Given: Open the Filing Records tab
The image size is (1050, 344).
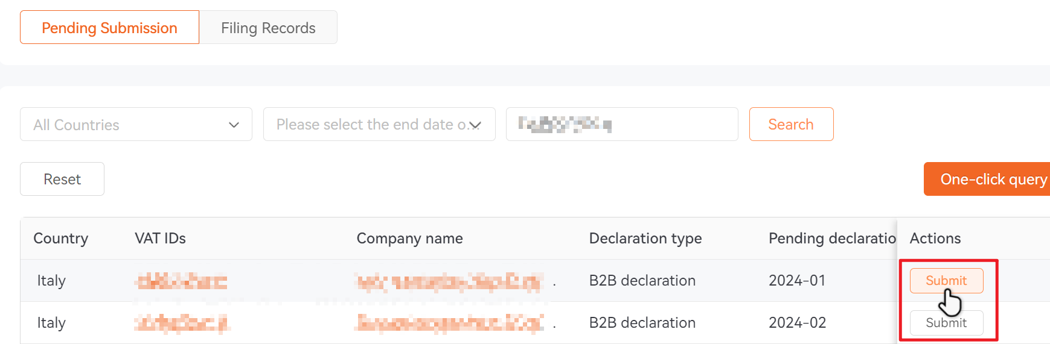Looking at the screenshot, I should (268, 27).
